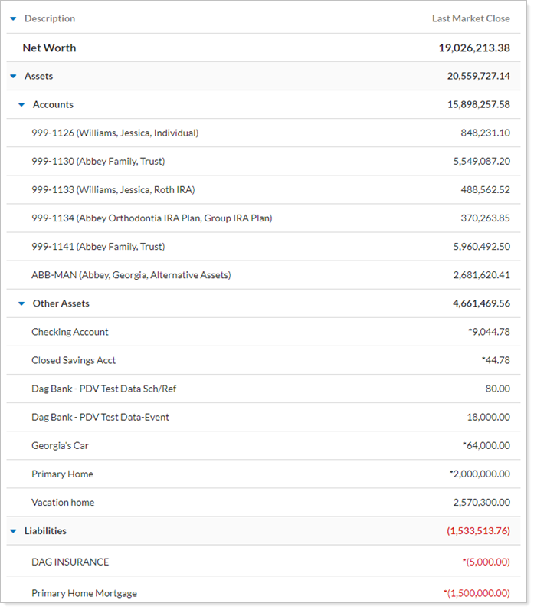The image size is (534, 610).
Task: Sort by Last Market Close column header
Action: pos(470,18)
